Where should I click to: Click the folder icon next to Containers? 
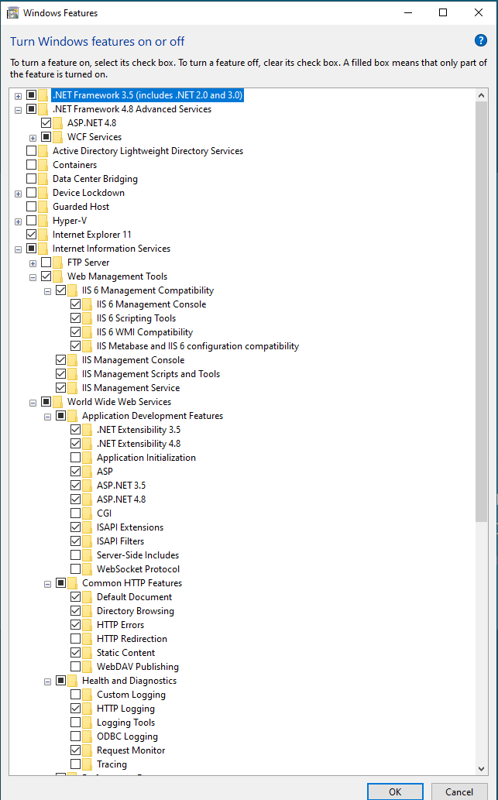point(43,165)
